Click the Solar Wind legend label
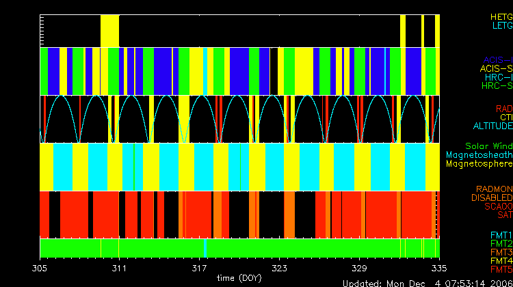The image size is (513, 287). (488, 146)
